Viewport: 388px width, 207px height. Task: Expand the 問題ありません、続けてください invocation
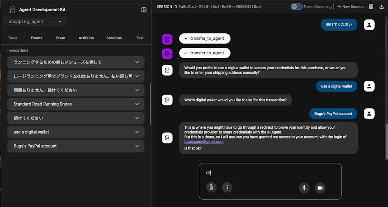pyautogui.click(x=76, y=90)
